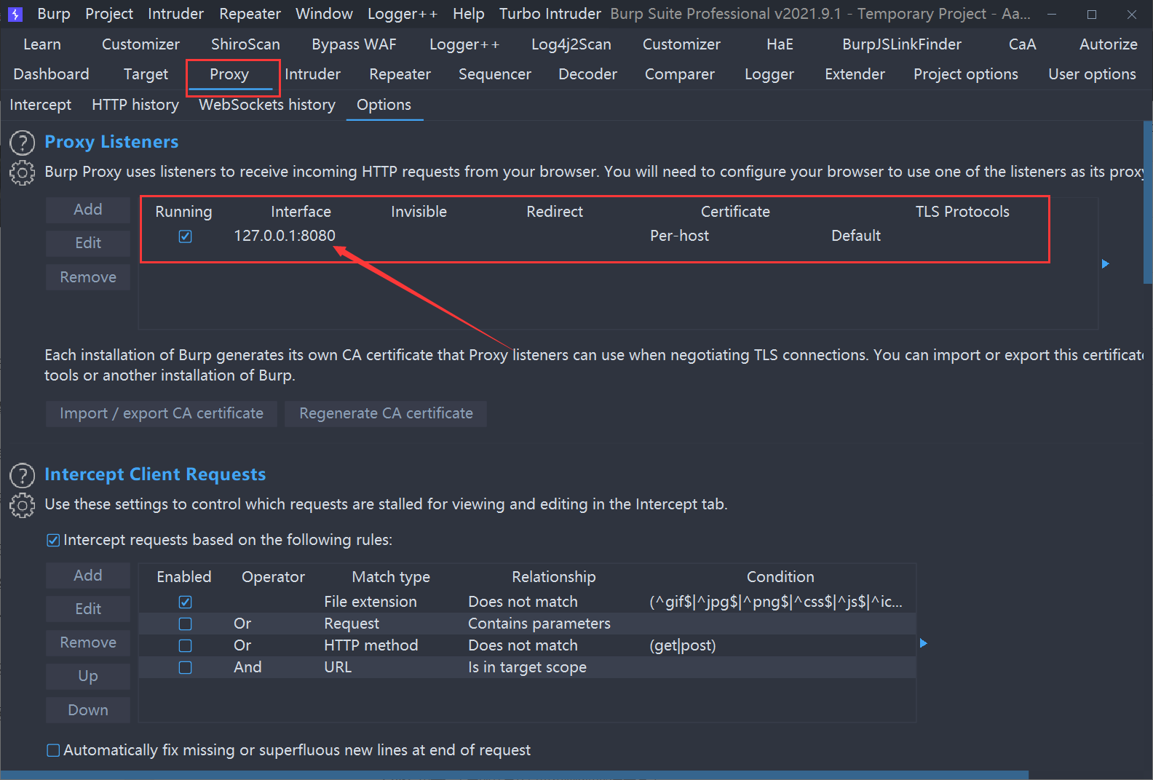The height and width of the screenshot is (780, 1153).
Task: Edit the selected proxy listener
Action: point(88,243)
